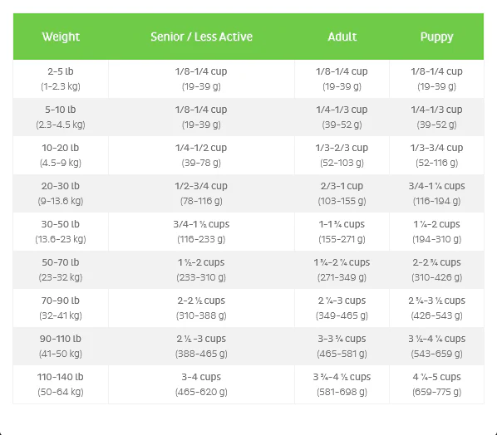Screen dimensions: 497x435
Task: Click the senior 1/2-3/4 cup cell
Action: coord(201,193)
